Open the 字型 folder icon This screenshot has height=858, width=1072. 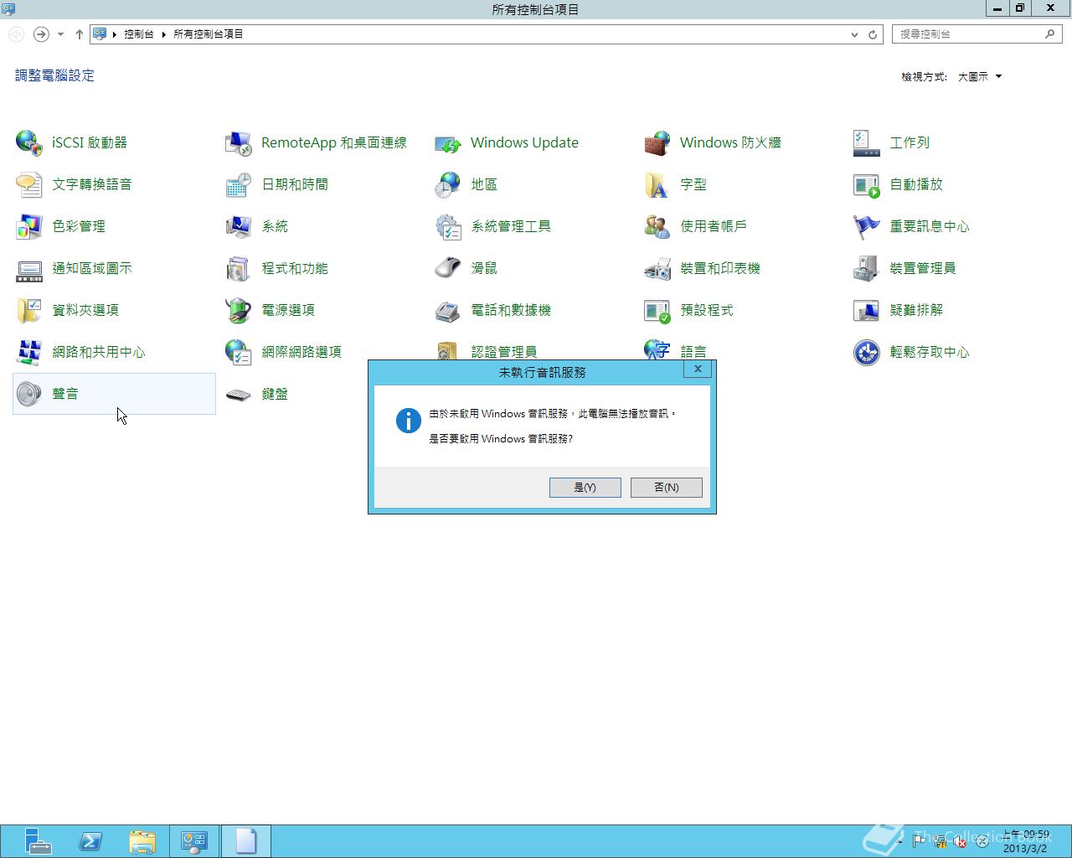tap(657, 184)
